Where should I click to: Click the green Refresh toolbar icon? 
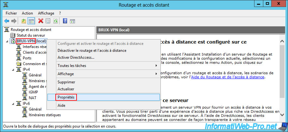point(55,21)
